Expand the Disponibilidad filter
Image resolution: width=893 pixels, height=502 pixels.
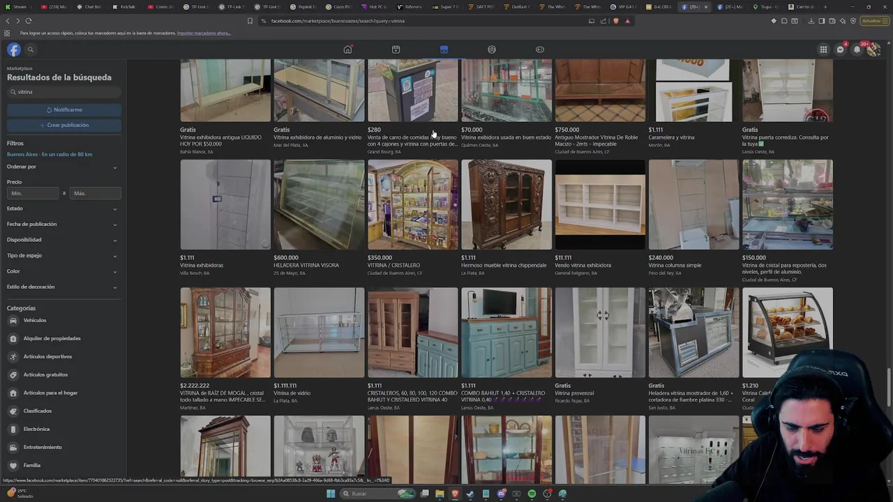pyautogui.click(x=62, y=240)
